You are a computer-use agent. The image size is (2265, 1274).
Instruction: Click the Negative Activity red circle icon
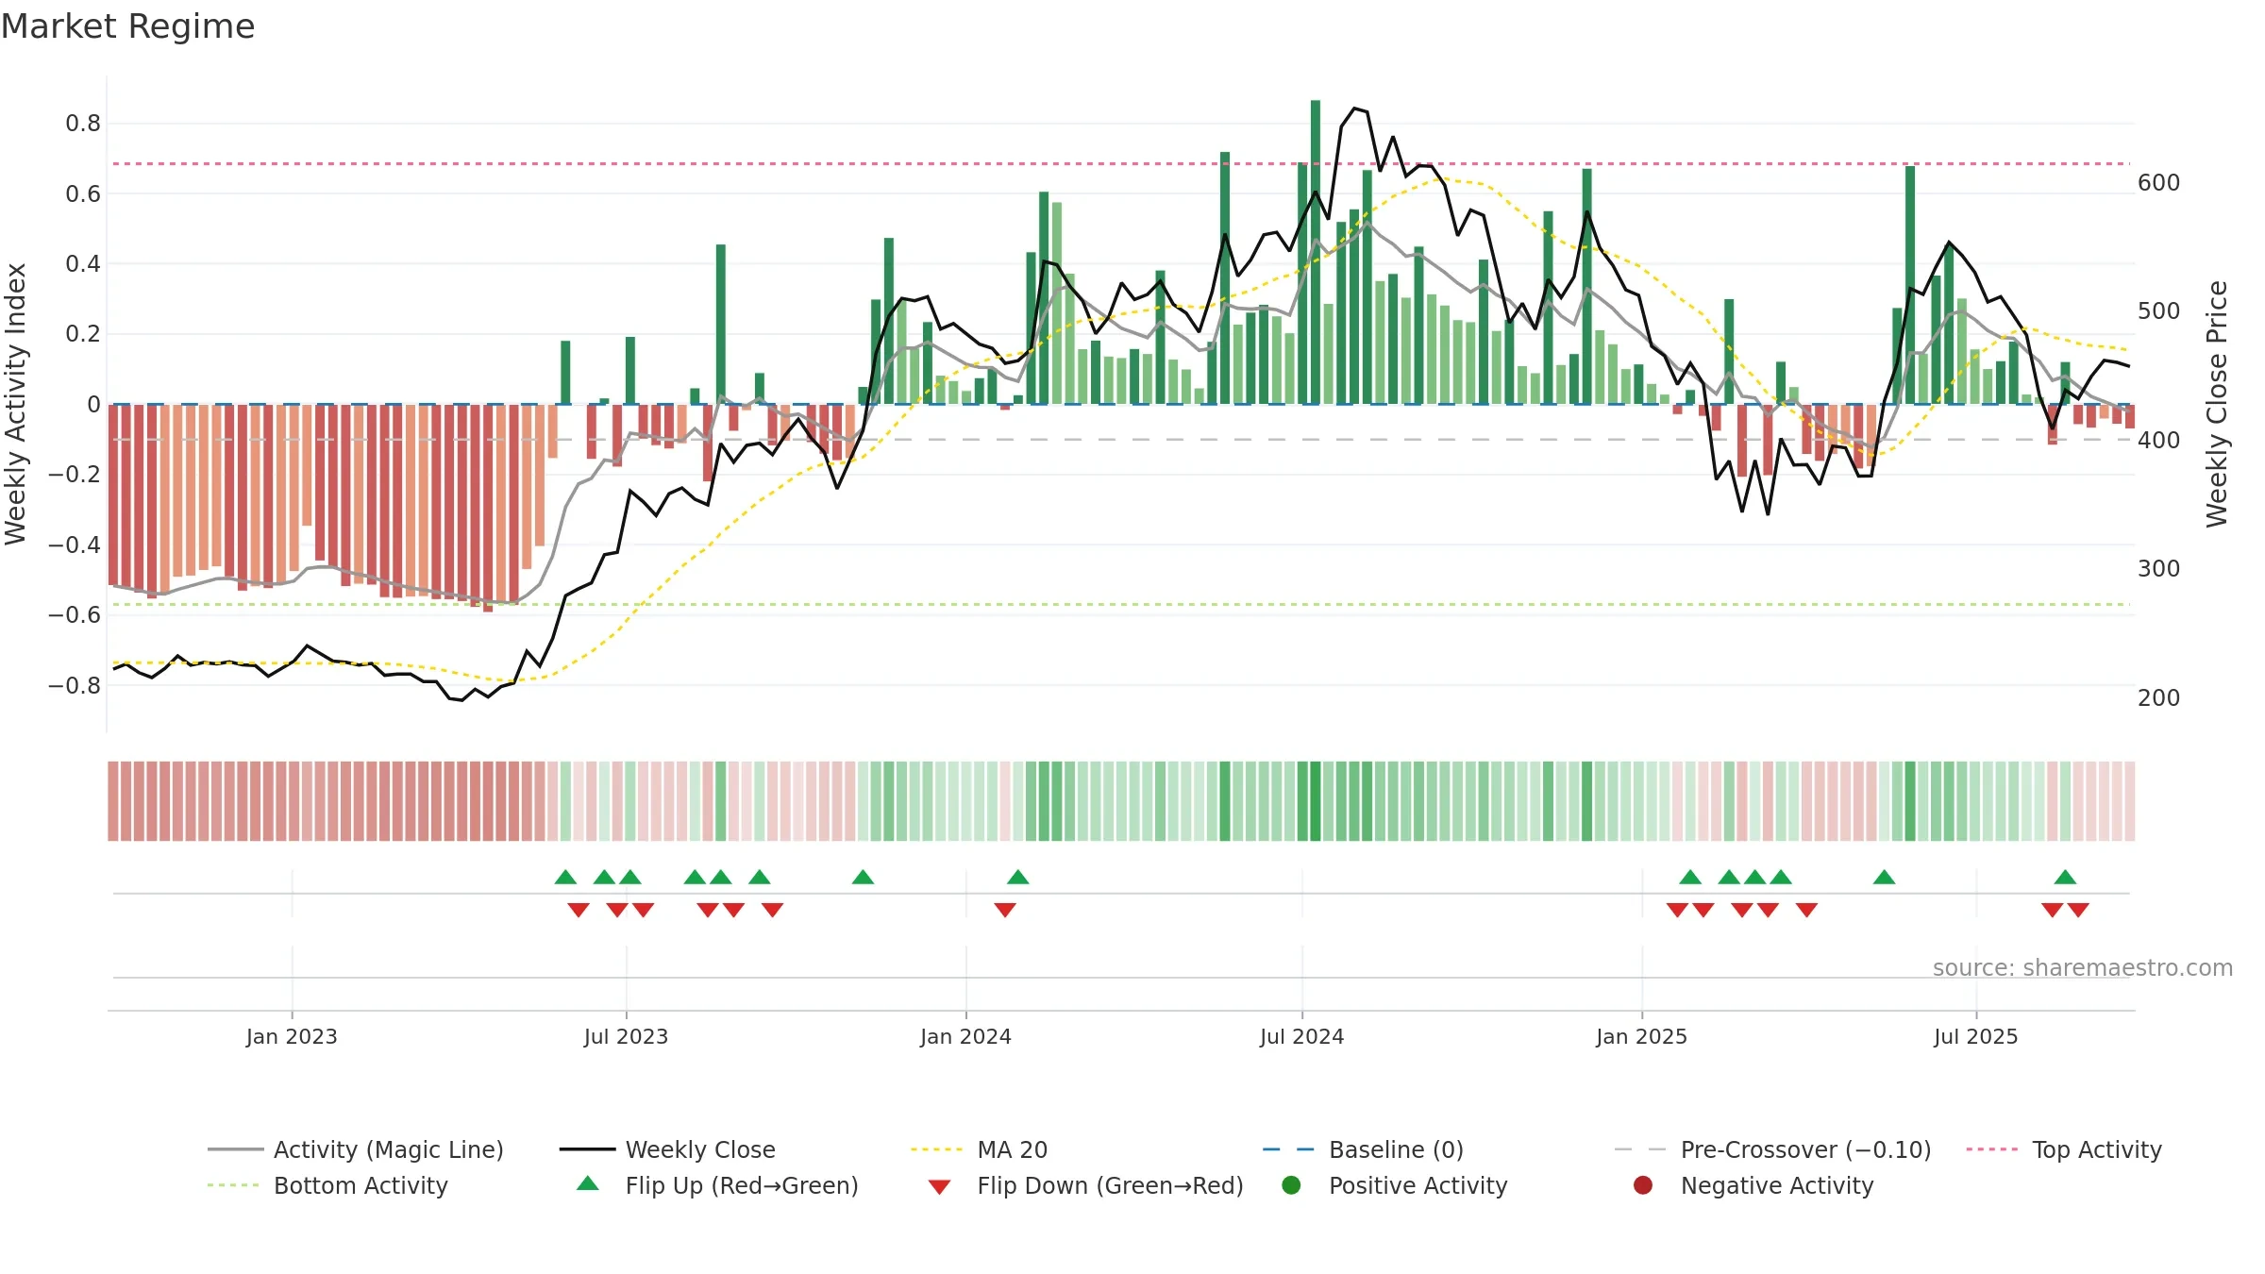click(x=1643, y=1184)
